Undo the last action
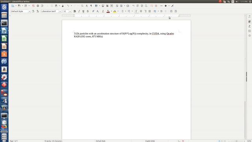 coord(68,6)
